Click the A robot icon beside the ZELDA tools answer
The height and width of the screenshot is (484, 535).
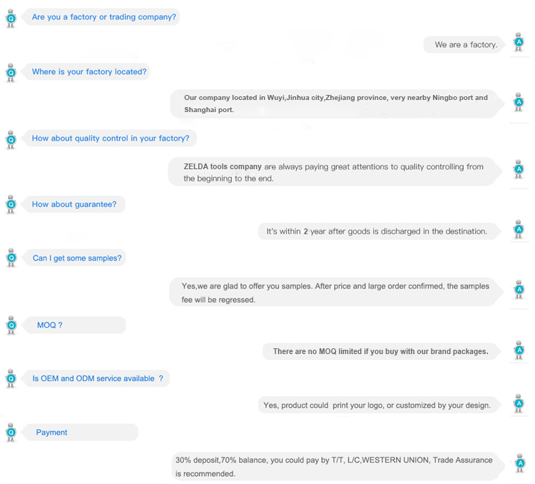(x=519, y=170)
